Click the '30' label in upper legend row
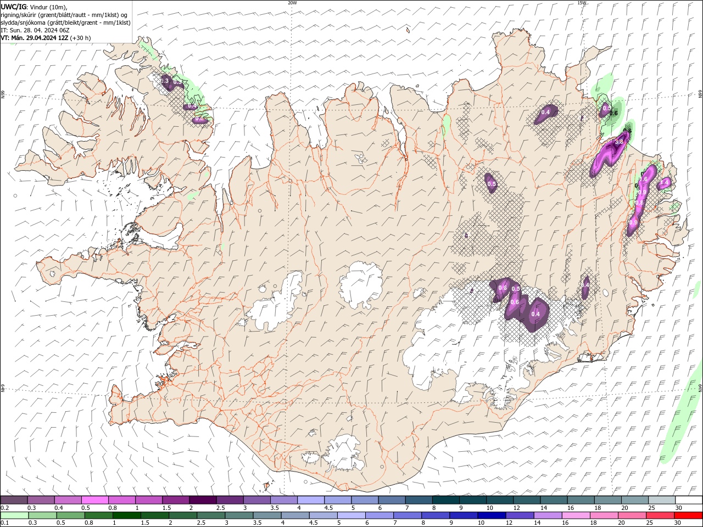This screenshot has height=527, width=703. pyautogui.click(x=679, y=508)
